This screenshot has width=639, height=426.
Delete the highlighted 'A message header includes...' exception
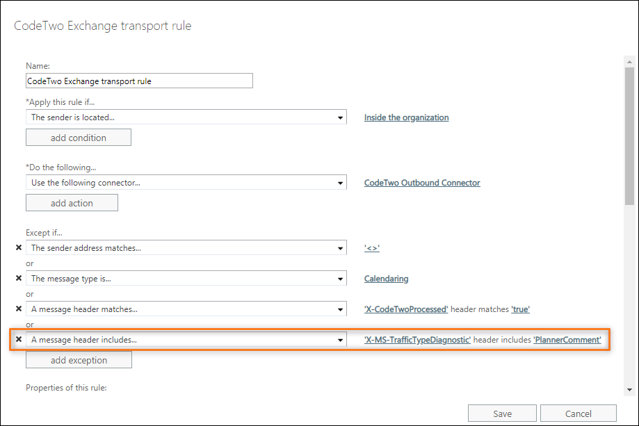pos(19,340)
